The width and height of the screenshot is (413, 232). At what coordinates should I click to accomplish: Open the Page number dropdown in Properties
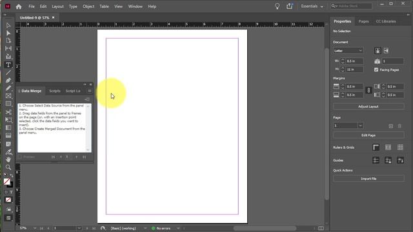pyautogui.click(x=360, y=126)
